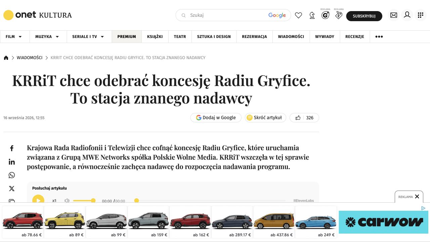
Task: Click the onet logo
Action: coord(20,15)
